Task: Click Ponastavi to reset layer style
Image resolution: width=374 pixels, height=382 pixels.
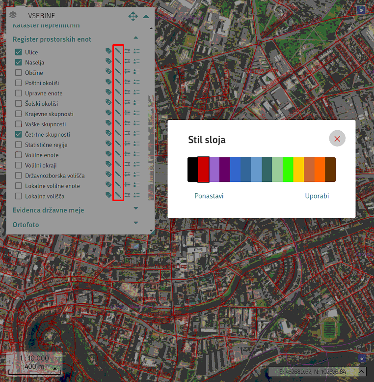Action: [209, 196]
